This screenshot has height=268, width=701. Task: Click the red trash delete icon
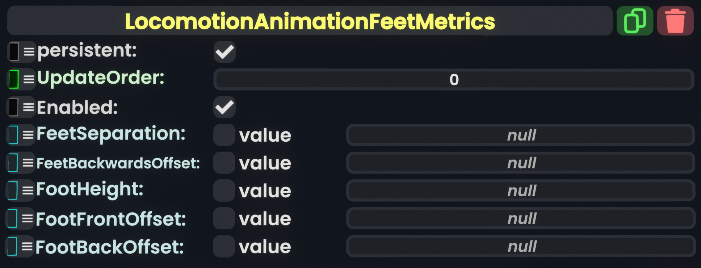tap(675, 21)
